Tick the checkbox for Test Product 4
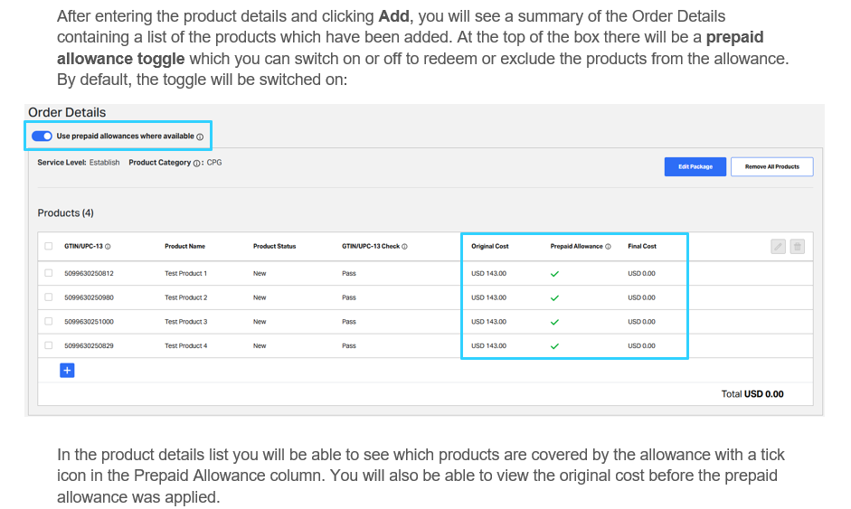851x509 pixels. (x=49, y=346)
